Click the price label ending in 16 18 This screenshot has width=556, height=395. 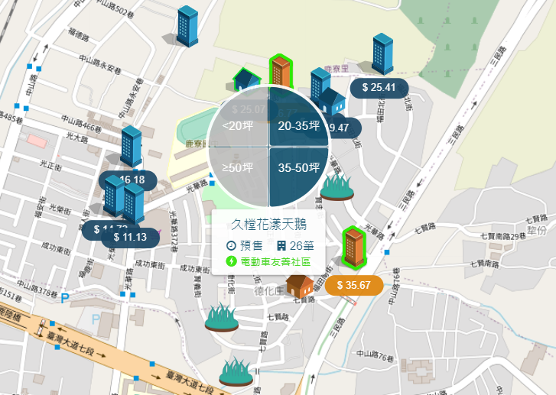coord(128,180)
